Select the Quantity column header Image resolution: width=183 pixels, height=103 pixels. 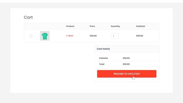(115, 26)
